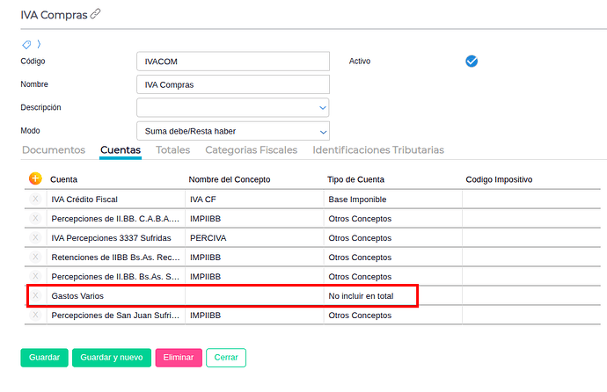The height and width of the screenshot is (392, 607).
Task: Click the Guardar button
Action: [x=44, y=358]
